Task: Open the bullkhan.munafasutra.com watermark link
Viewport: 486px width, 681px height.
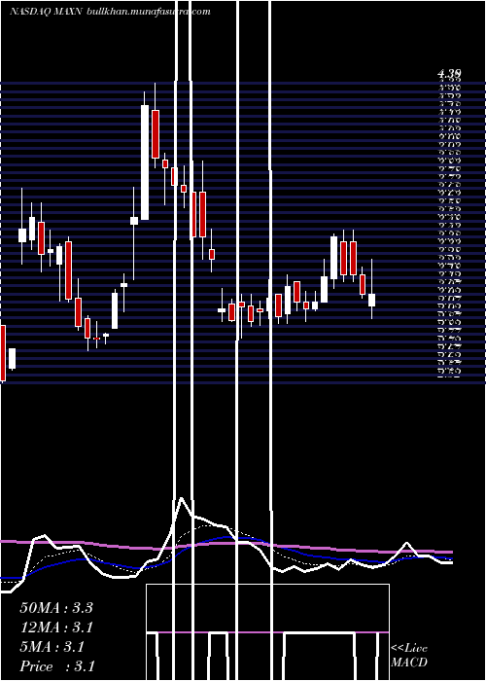Action: pos(149,12)
